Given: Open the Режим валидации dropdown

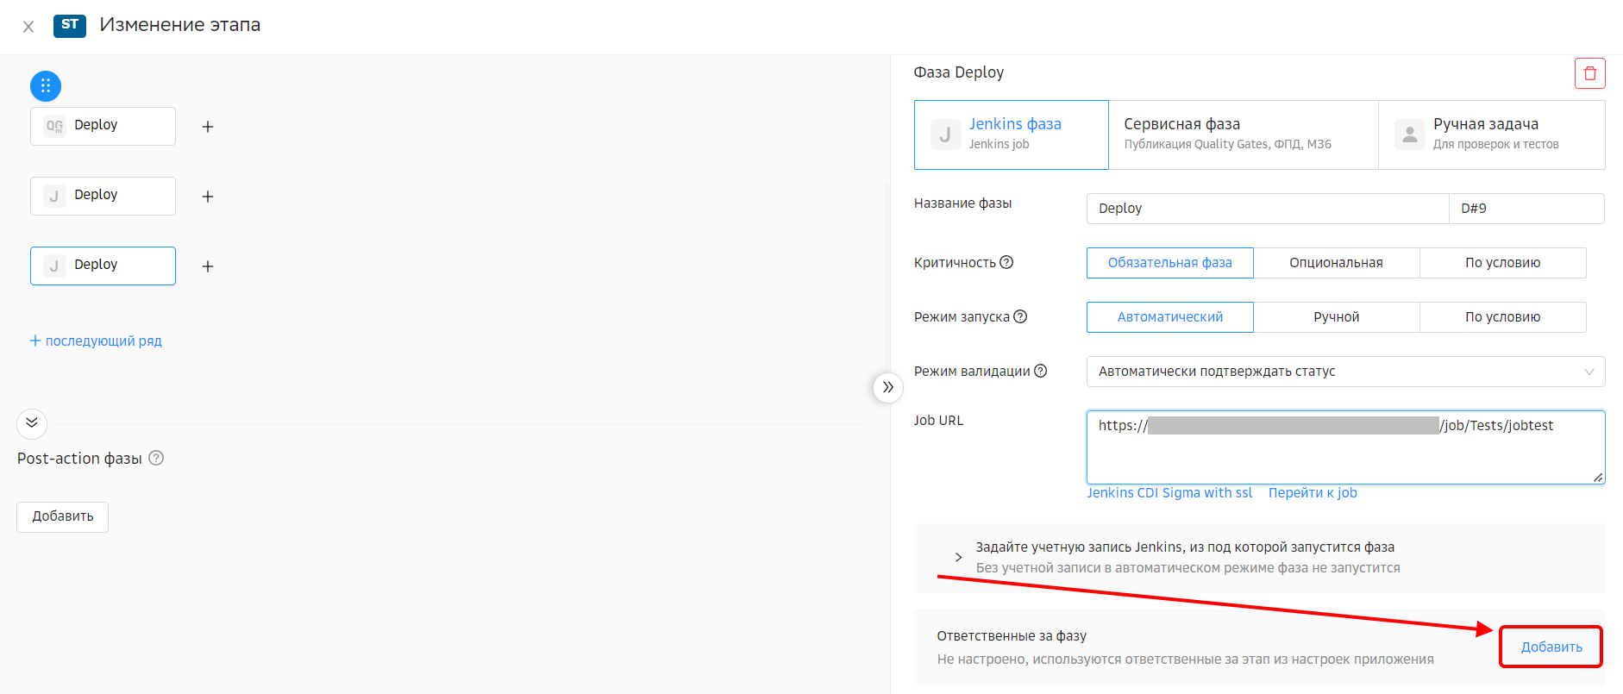Looking at the screenshot, I should pos(1345,372).
